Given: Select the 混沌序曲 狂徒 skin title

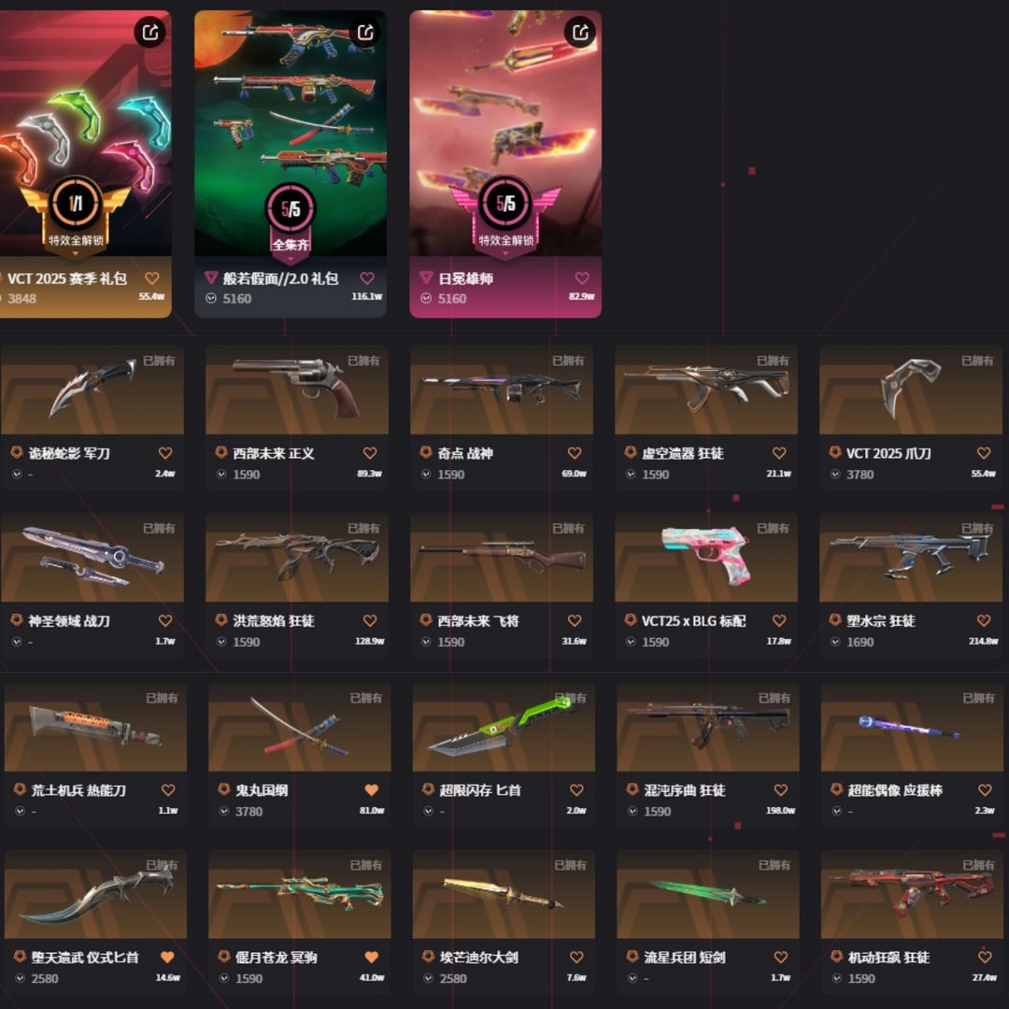Looking at the screenshot, I should tap(684, 790).
